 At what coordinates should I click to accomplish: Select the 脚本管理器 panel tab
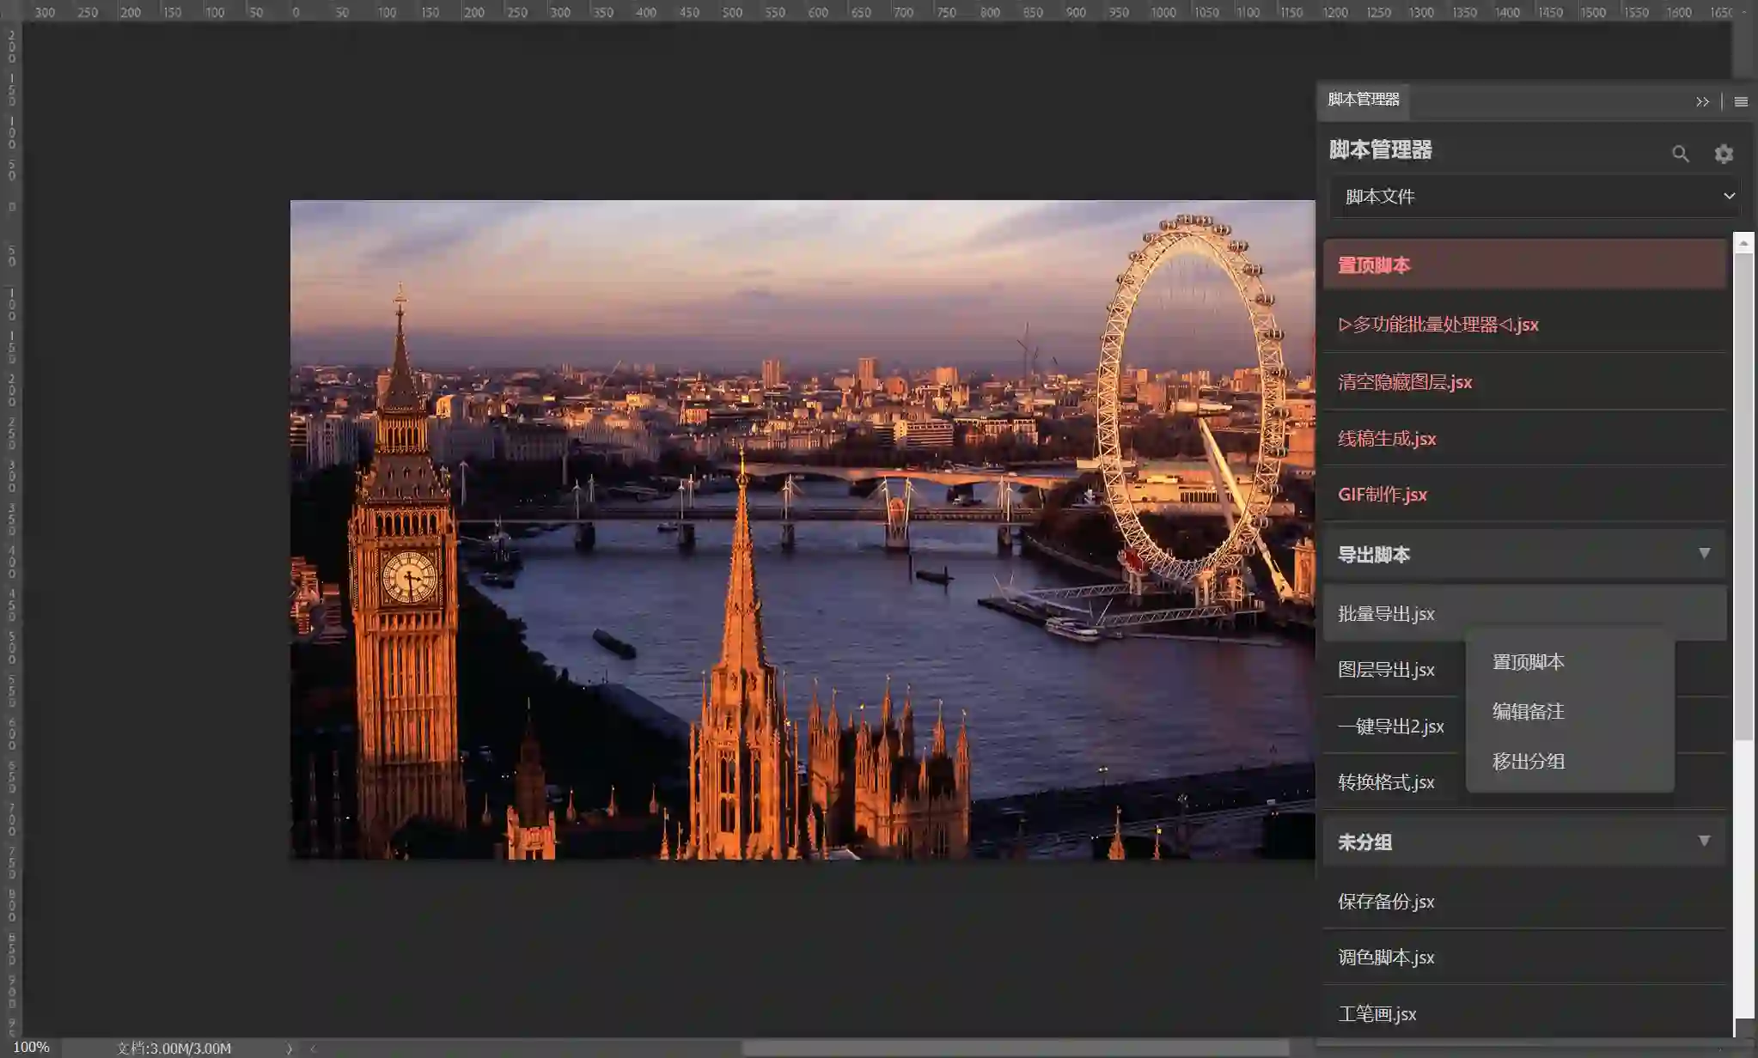pos(1364,100)
